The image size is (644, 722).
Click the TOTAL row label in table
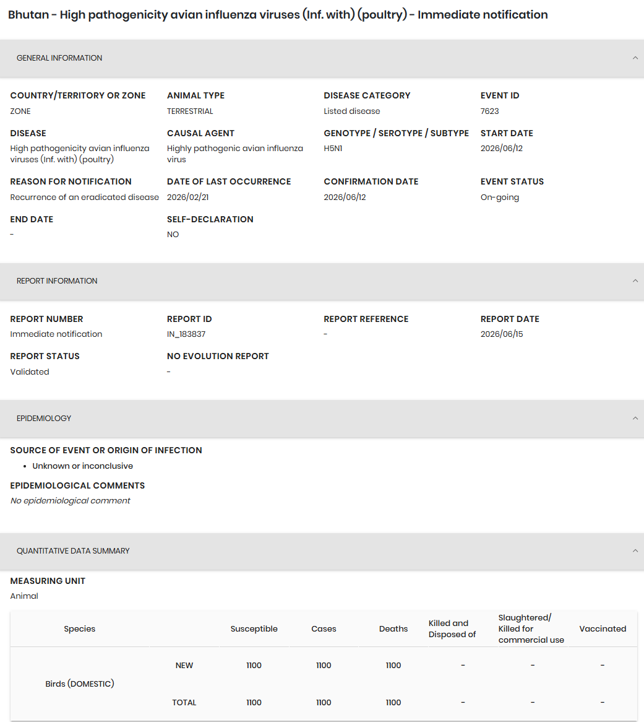pos(184,703)
